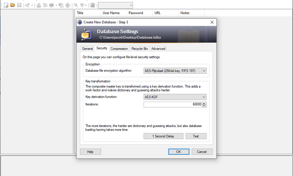
Task: Open the quick search combo box in toolbar
Action: 115,5
